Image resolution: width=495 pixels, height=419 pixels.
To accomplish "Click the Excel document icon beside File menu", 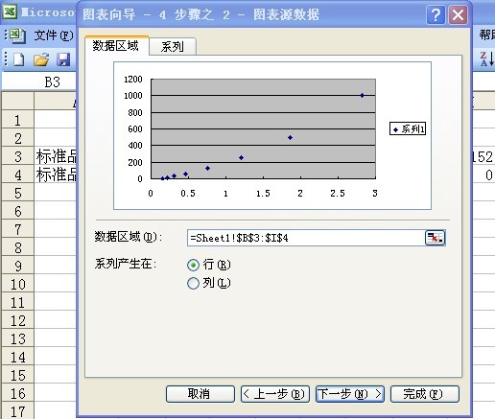I will [17, 35].
